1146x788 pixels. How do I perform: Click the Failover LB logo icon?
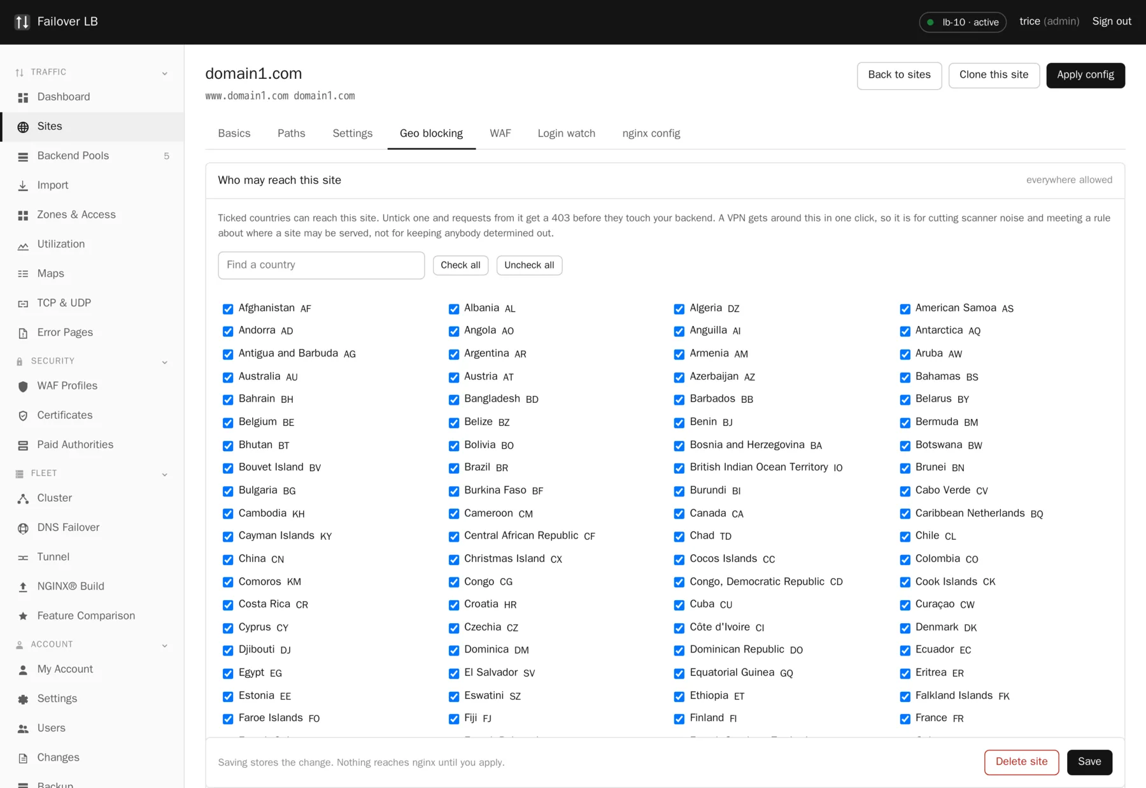pyautogui.click(x=22, y=22)
